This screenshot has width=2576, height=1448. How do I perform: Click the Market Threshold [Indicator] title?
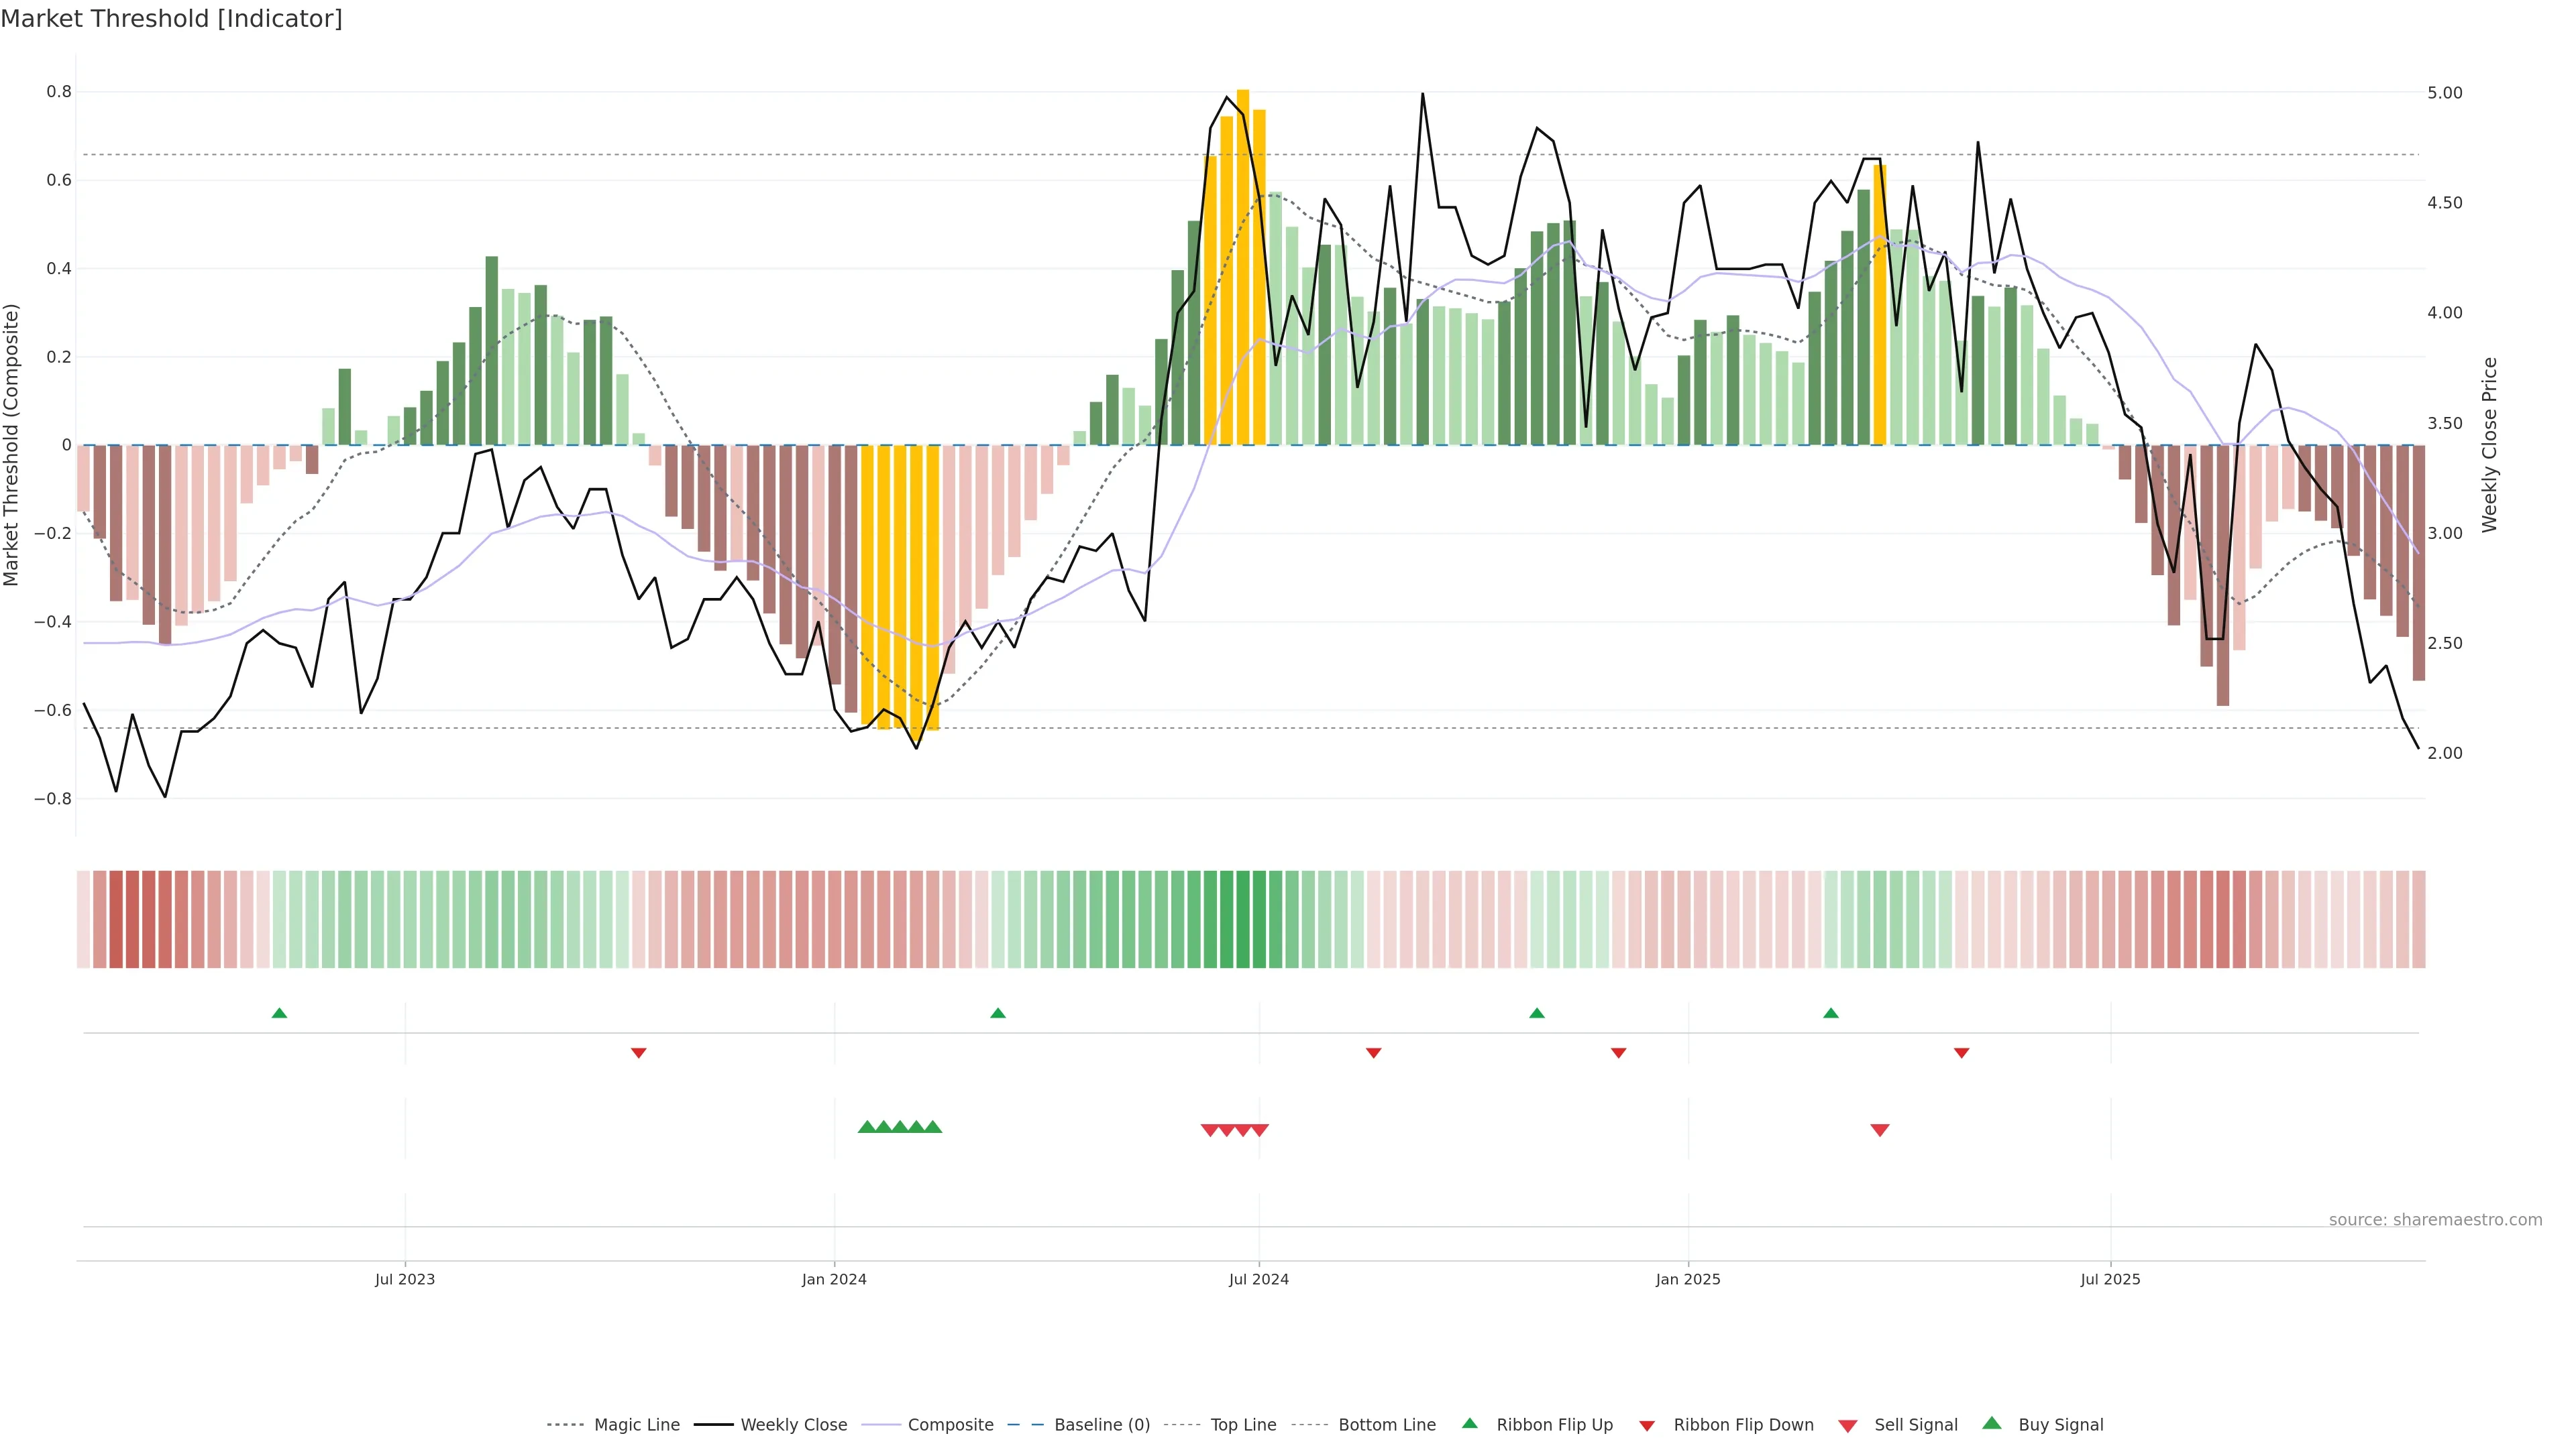tap(171, 19)
